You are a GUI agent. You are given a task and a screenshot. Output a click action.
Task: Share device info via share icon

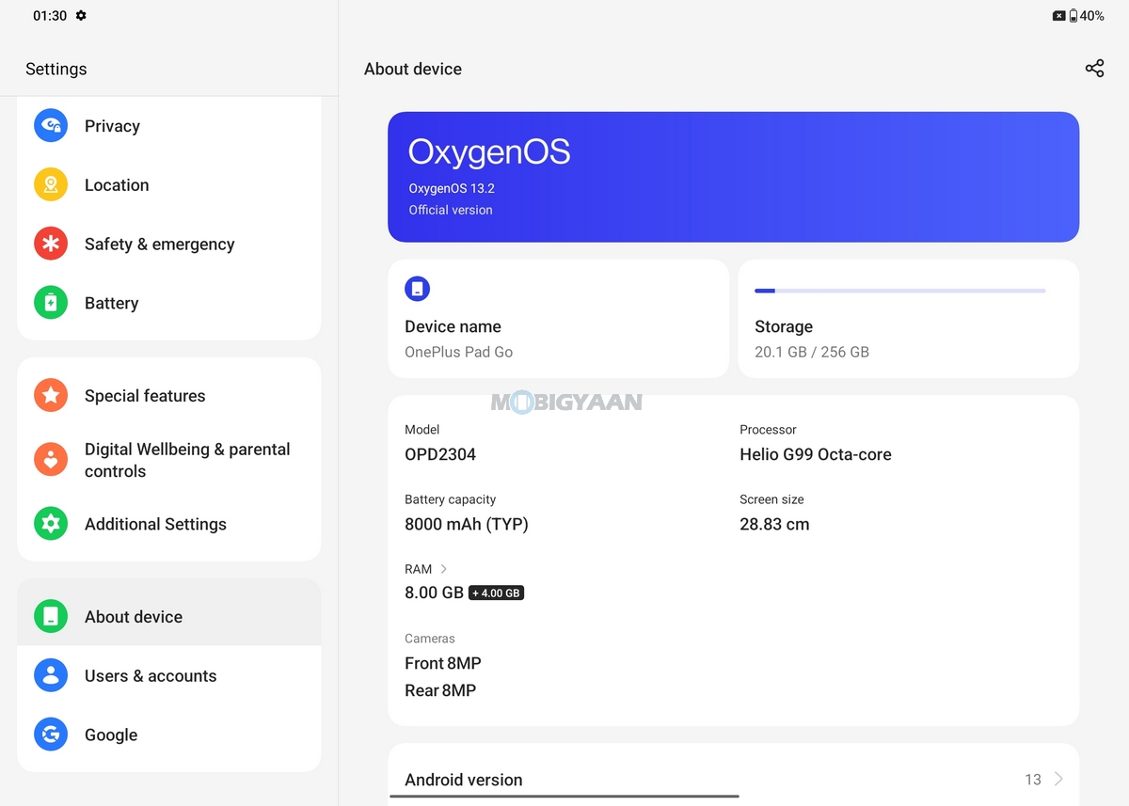tap(1094, 69)
